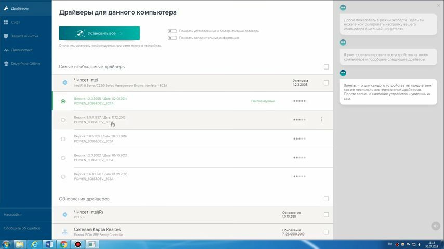Click the chip icon of Чипсет Intel(R) PCI bus
444x249 pixels.
coord(65,215)
